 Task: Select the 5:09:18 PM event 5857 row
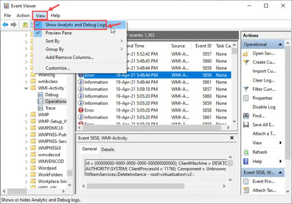coord(154,89)
